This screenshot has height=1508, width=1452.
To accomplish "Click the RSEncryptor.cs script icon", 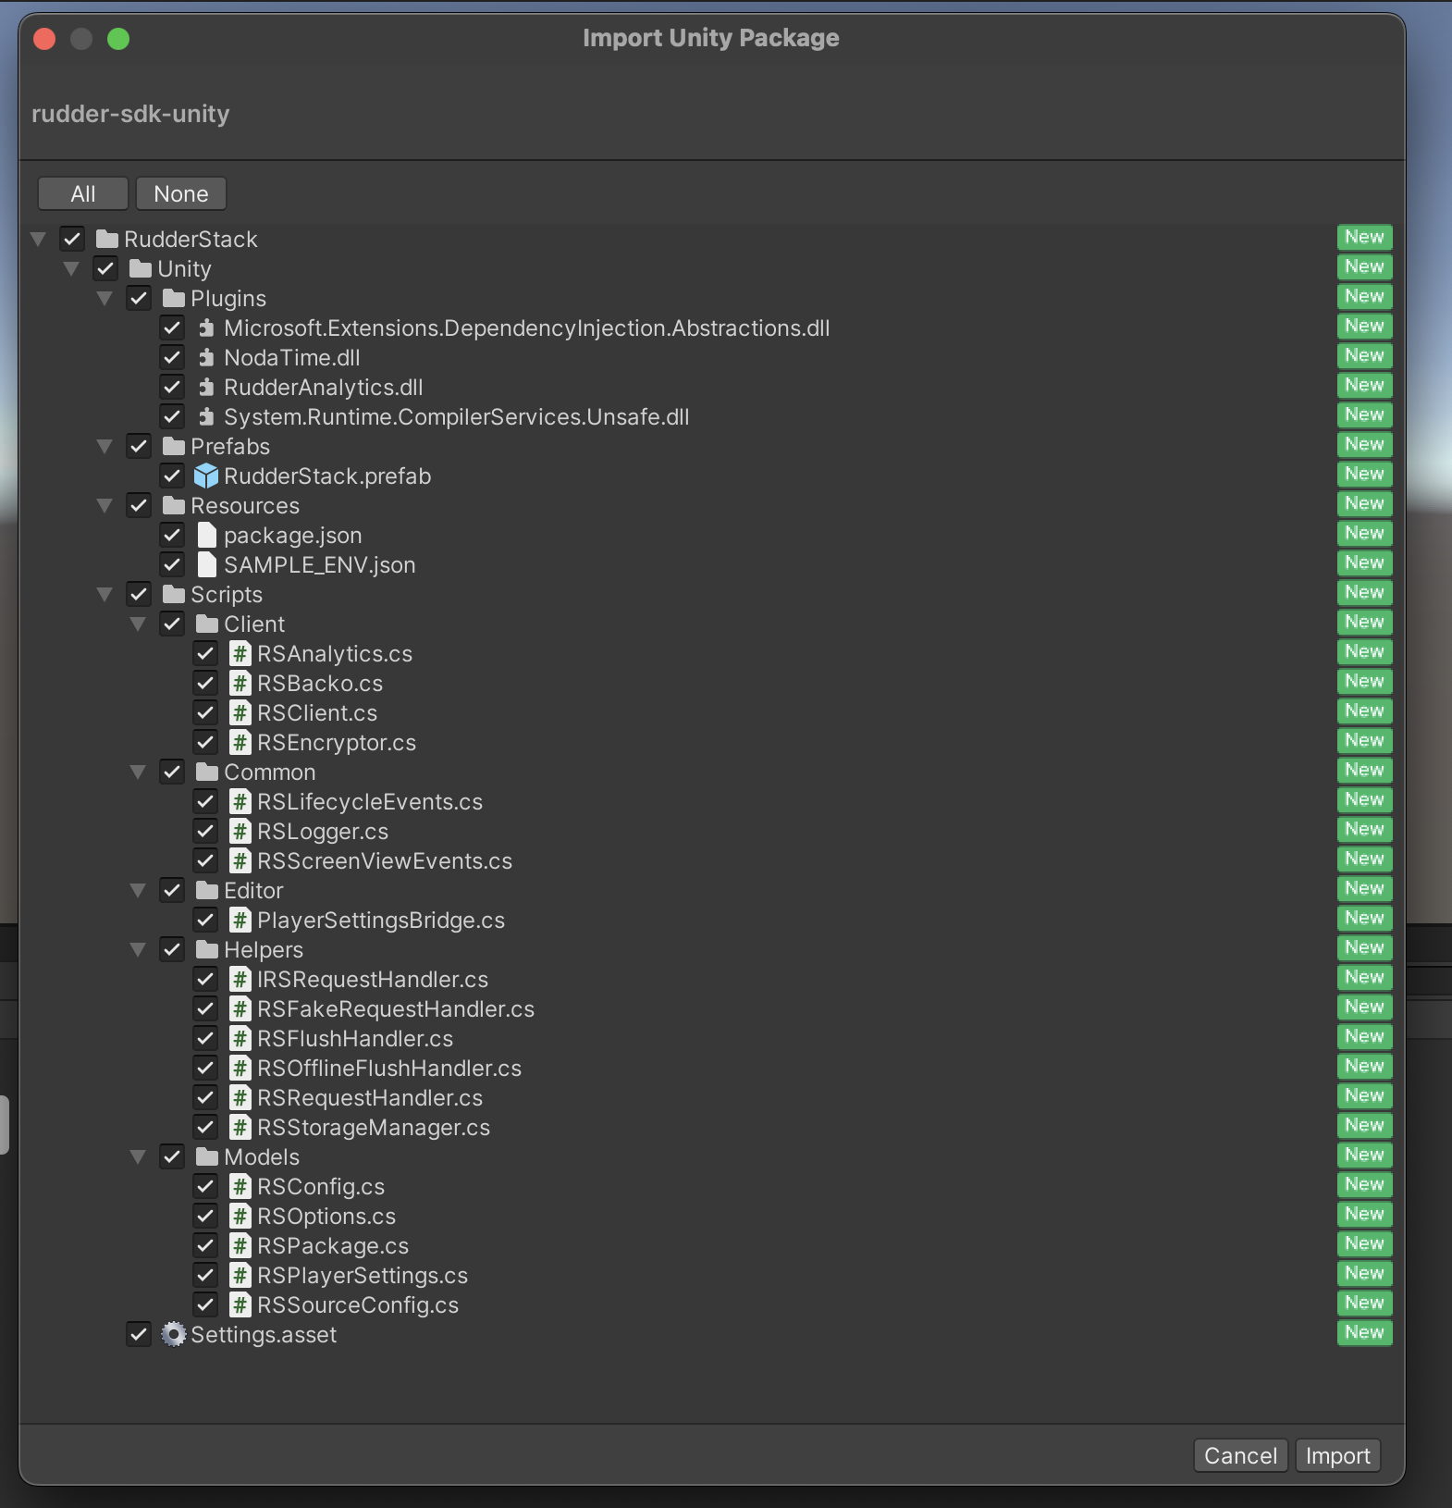I will pos(240,743).
